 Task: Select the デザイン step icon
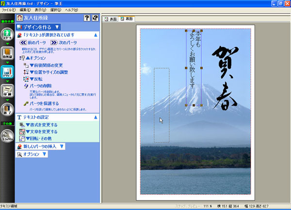coord(7,73)
